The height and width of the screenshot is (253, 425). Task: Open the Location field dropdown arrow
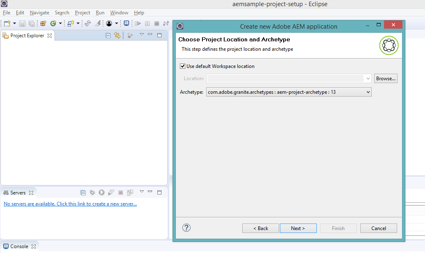tap(368, 78)
